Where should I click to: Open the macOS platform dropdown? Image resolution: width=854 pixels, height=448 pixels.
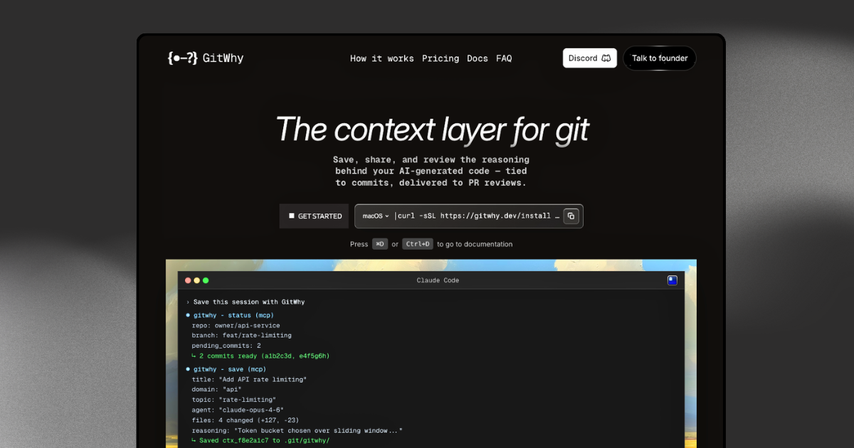tap(374, 215)
